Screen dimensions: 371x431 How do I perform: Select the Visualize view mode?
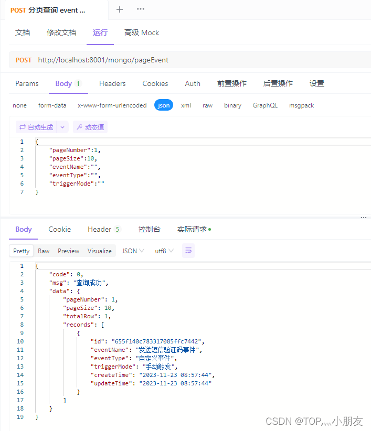pos(100,251)
